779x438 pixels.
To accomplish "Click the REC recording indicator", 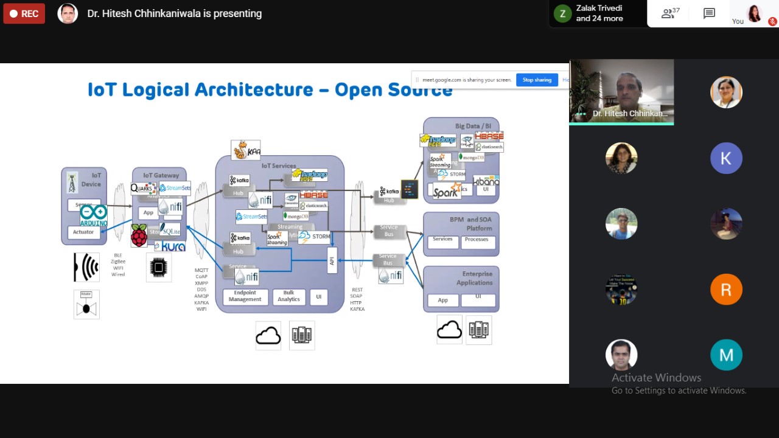I will 24,13.
